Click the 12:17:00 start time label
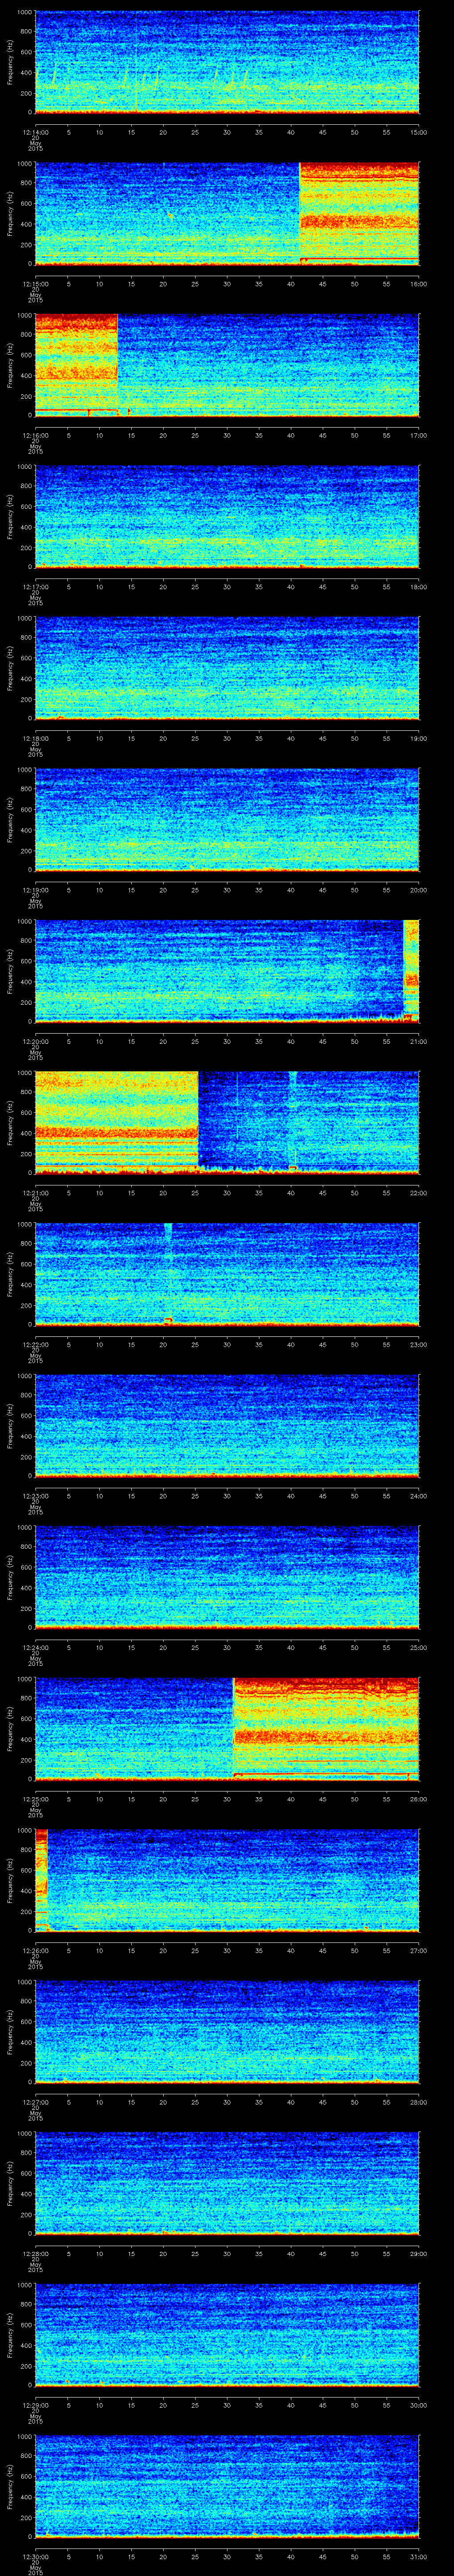Image resolution: width=454 pixels, height=2576 pixels. point(35,587)
